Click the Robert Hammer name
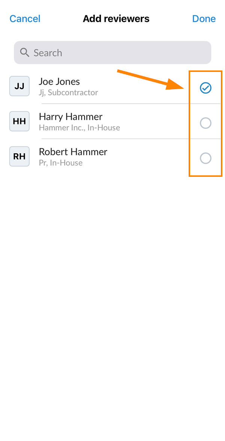This screenshot has width=225, height=441. coord(73,152)
